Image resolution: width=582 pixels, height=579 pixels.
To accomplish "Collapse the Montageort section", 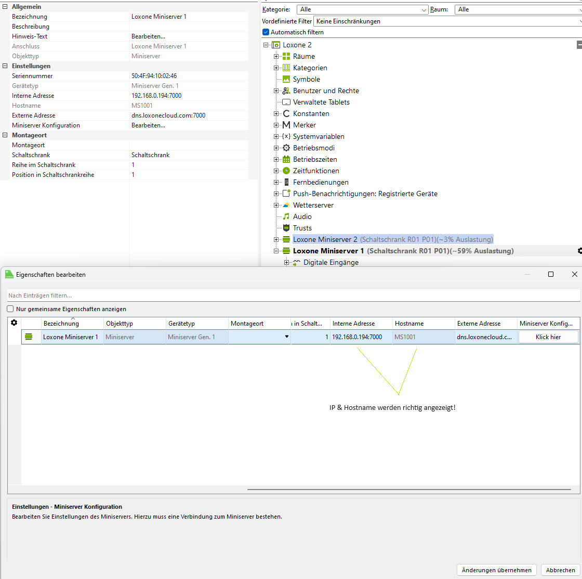I will (x=5, y=135).
